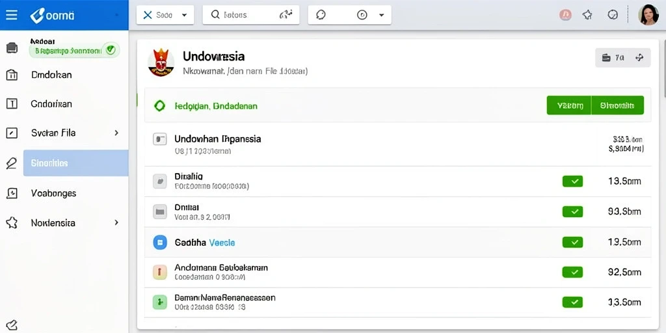666x333 pixels.
Task: Toggle the green check for Sadhha Veesle row
Action: click(x=572, y=242)
